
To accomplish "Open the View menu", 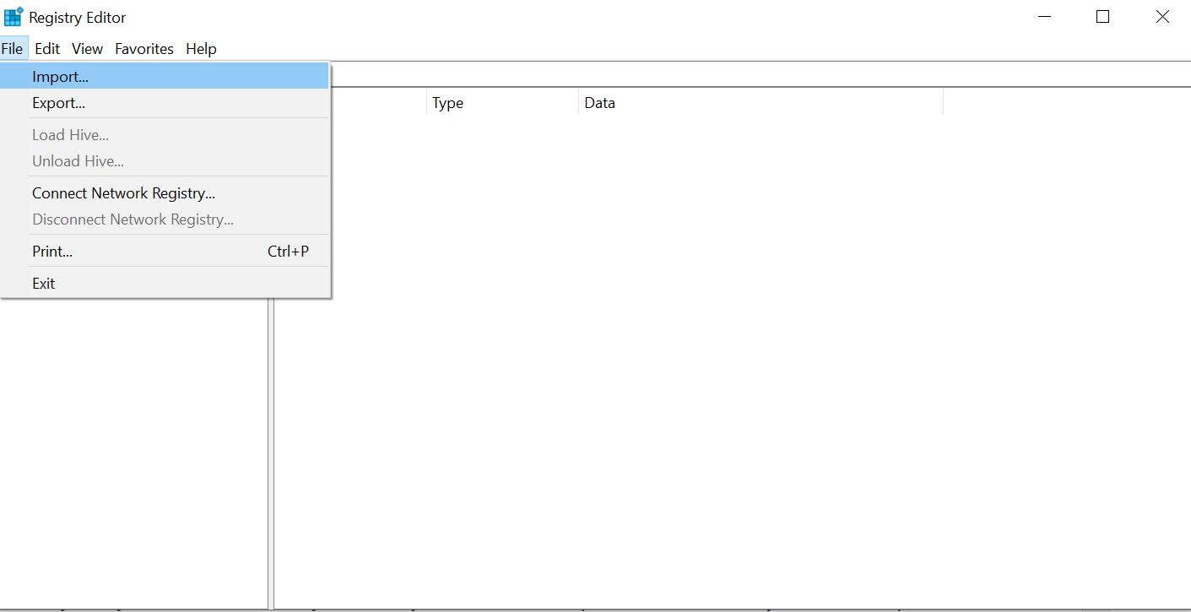I will [87, 49].
